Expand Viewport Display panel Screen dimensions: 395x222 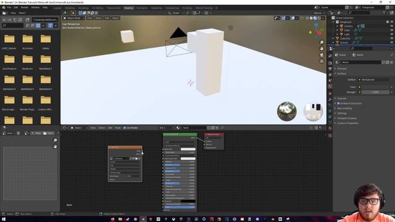click(347, 118)
